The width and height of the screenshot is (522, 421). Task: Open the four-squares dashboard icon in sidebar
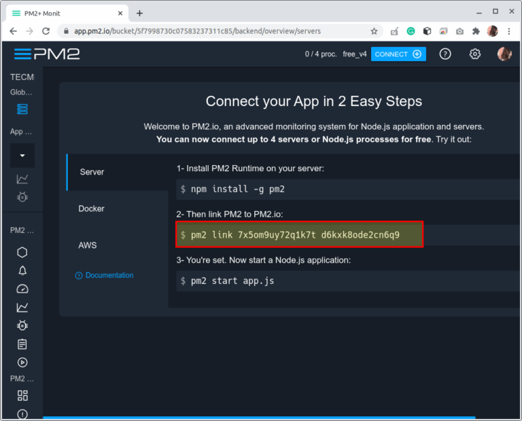pyautogui.click(x=22, y=395)
